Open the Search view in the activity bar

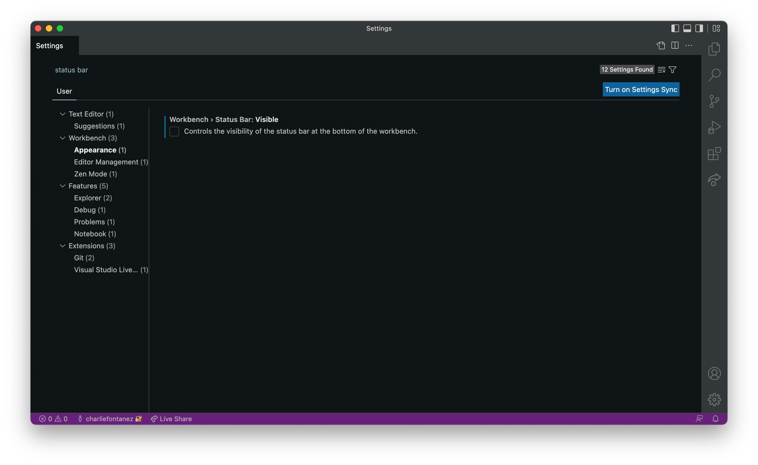[x=714, y=75]
